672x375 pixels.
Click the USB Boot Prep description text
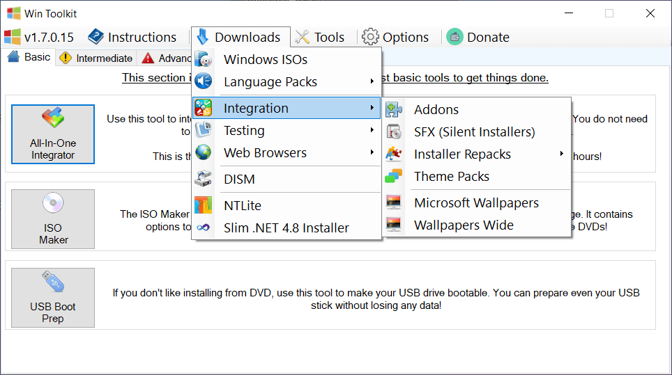pos(376,299)
